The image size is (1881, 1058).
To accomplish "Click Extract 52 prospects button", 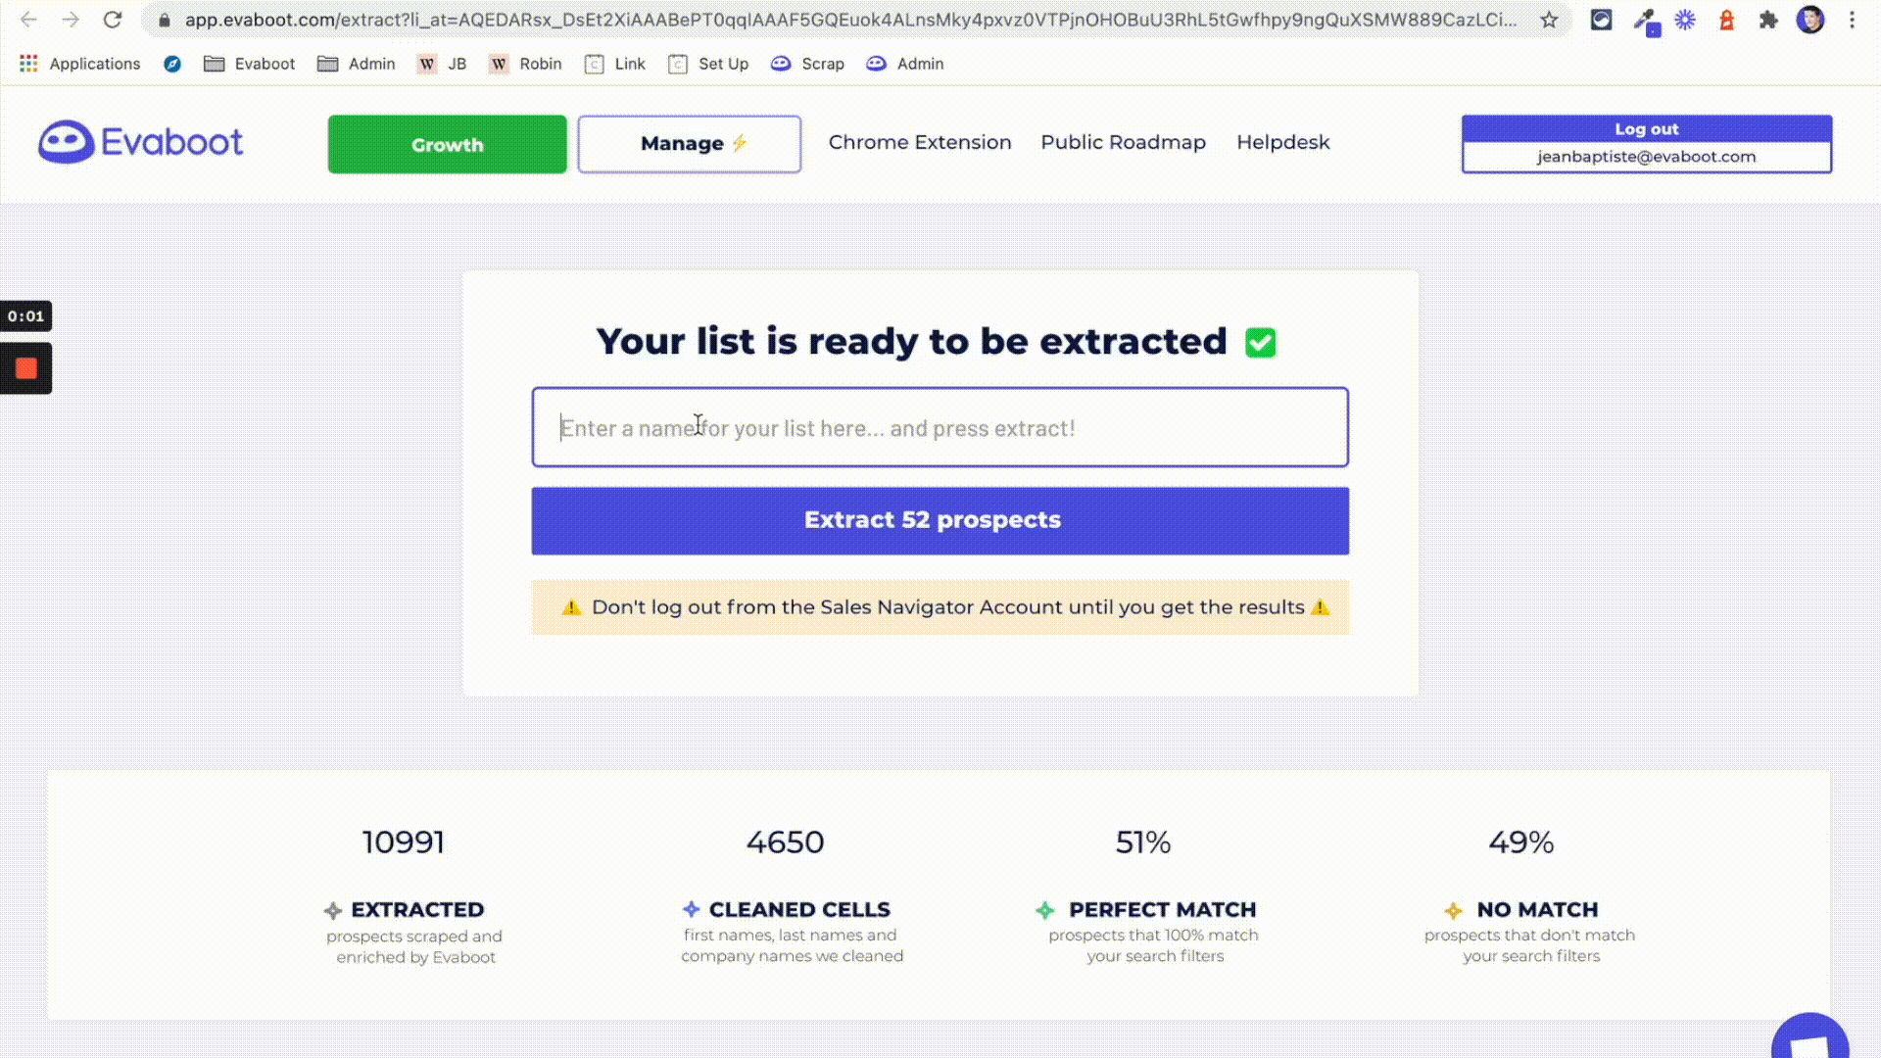I will 940,520.
